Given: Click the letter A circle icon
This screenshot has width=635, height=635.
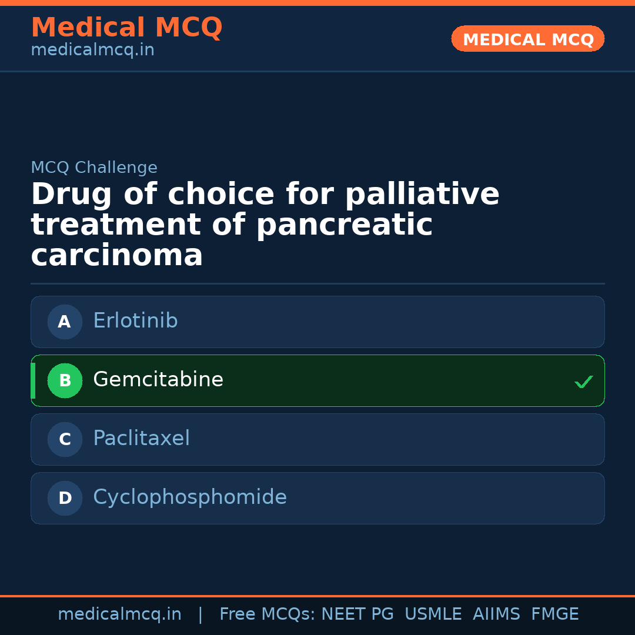Looking at the screenshot, I should click(65, 322).
